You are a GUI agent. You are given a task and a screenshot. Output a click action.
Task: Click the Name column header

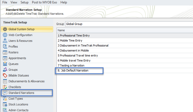(125, 30)
